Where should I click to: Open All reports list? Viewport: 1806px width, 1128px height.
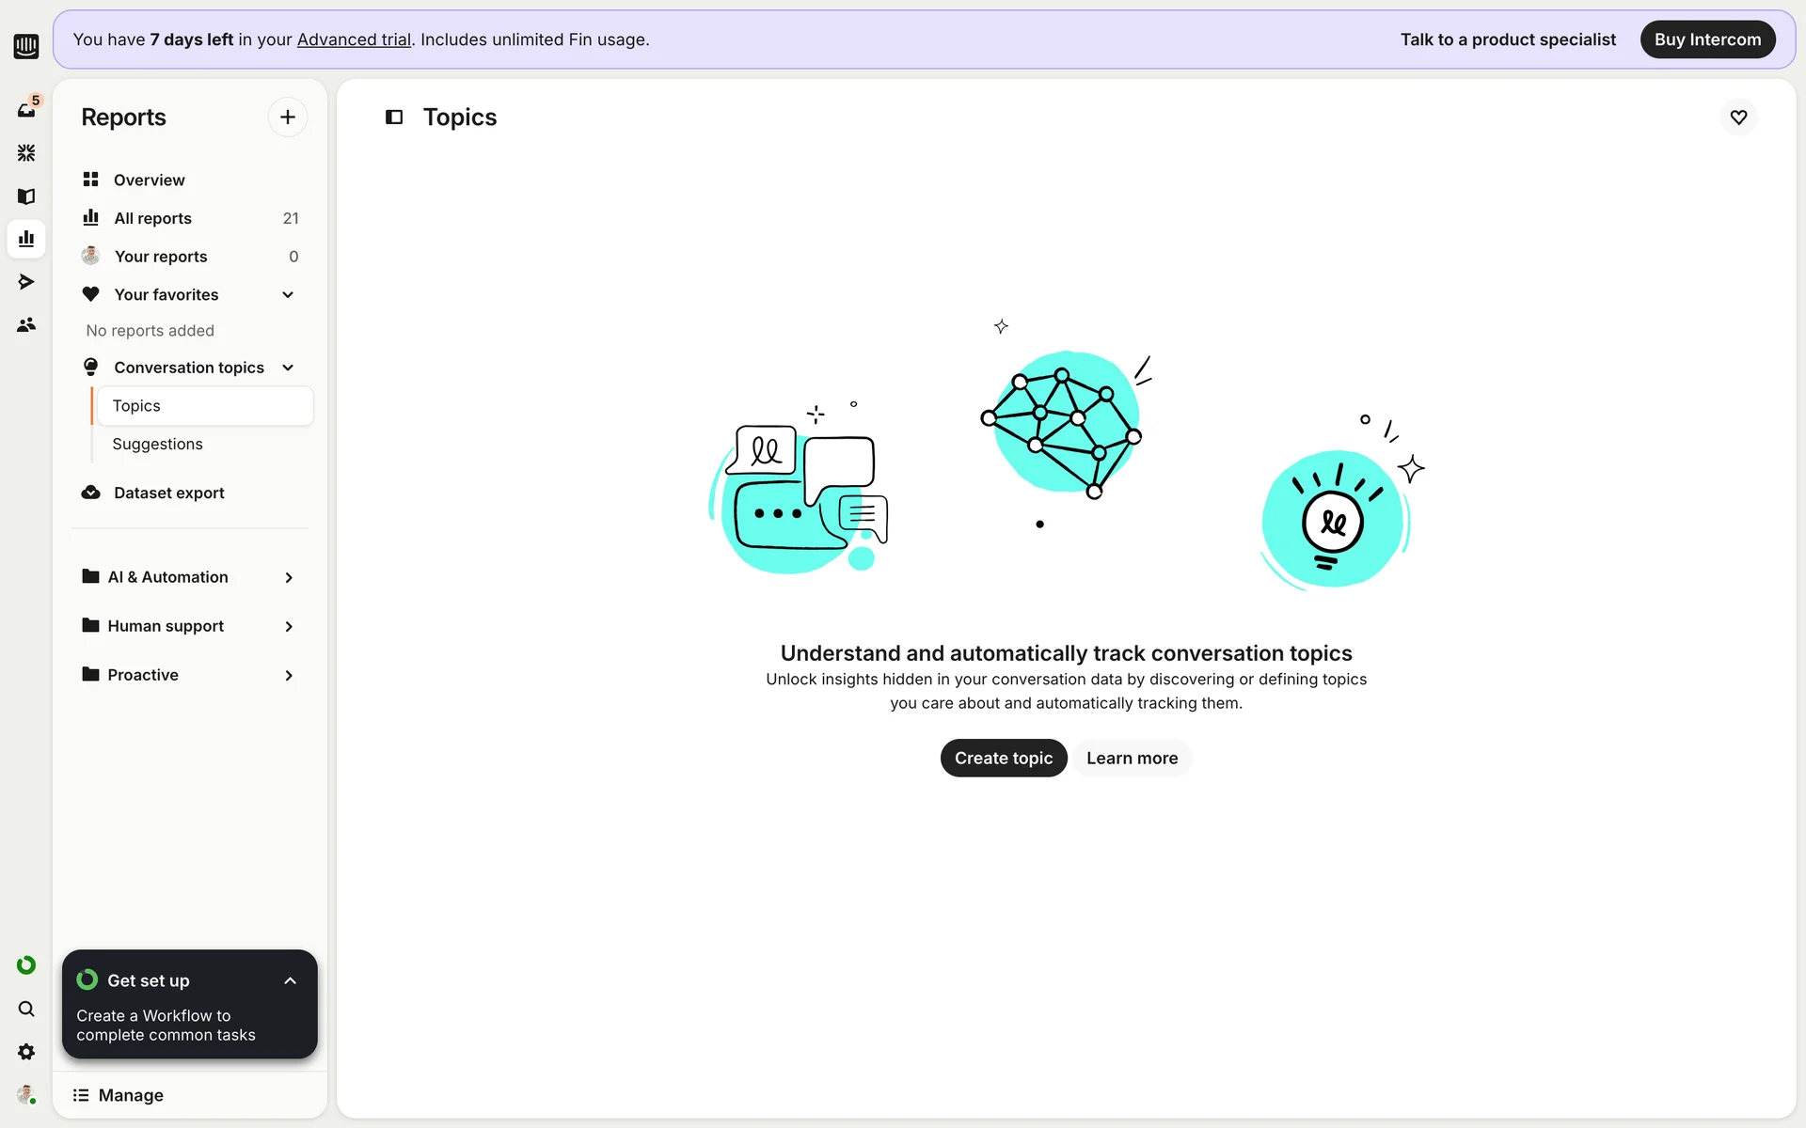(x=152, y=218)
